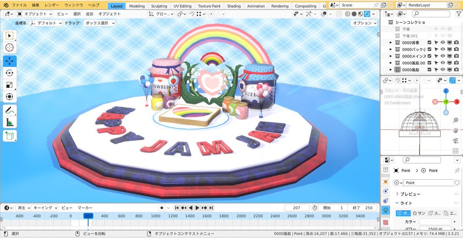Image resolution: width=463 pixels, height=238 pixels.
Task: Switch to the Sculpting workspace tab
Action: pos(159,6)
